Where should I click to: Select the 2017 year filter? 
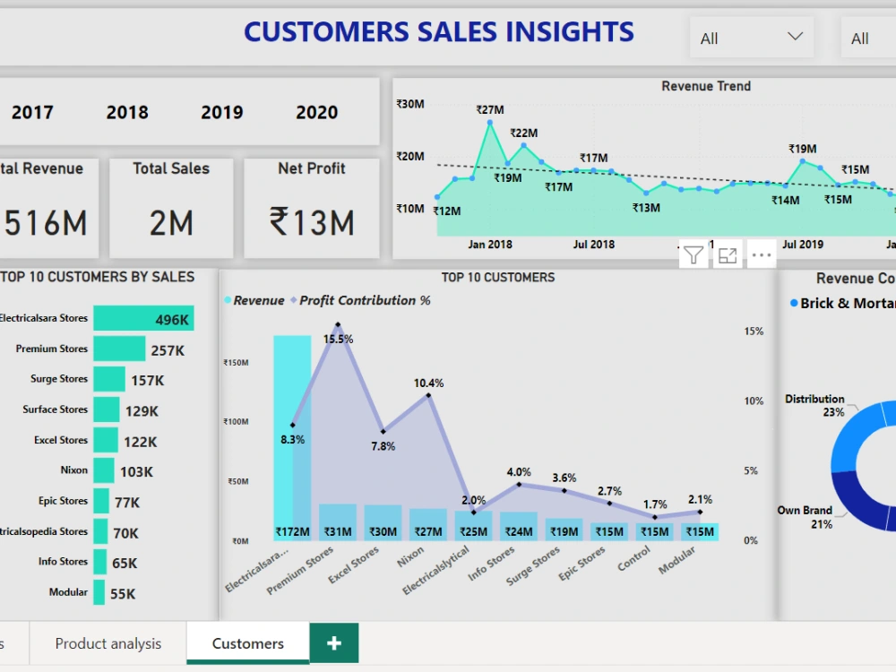pyautogui.click(x=34, y=112)
